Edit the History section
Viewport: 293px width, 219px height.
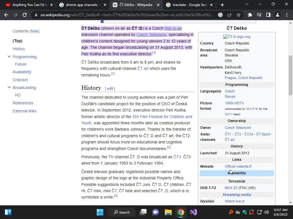point(110,89)
